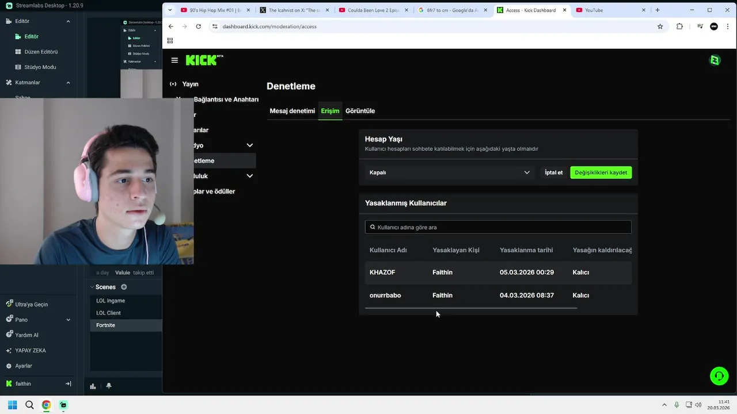This screenshot has height=414, width=737.
Task: Open the Kick profile avatar menu
Action: [715, 60]
